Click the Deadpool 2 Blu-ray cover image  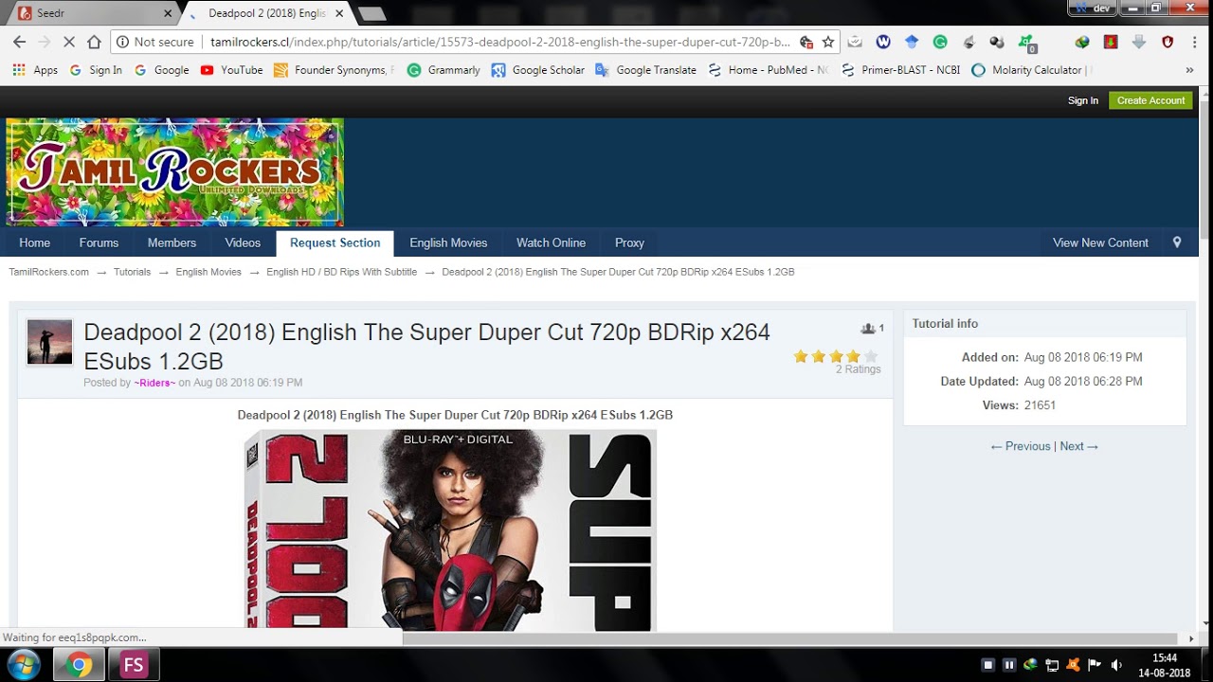(450, 530)
